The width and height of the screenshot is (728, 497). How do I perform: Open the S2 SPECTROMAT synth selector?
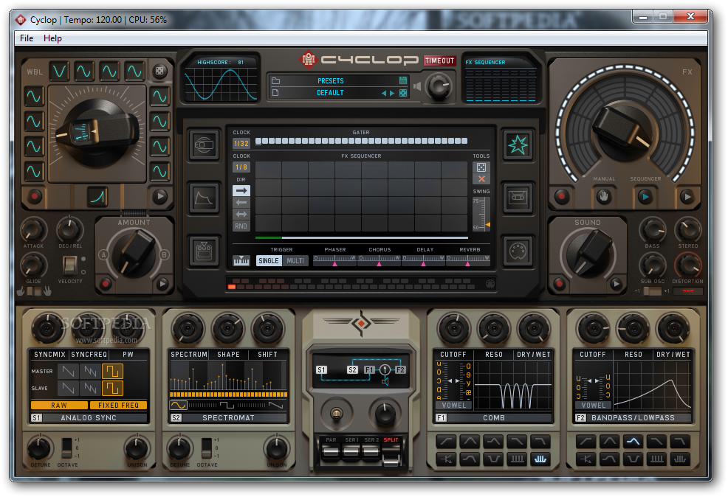coord(228,417)
